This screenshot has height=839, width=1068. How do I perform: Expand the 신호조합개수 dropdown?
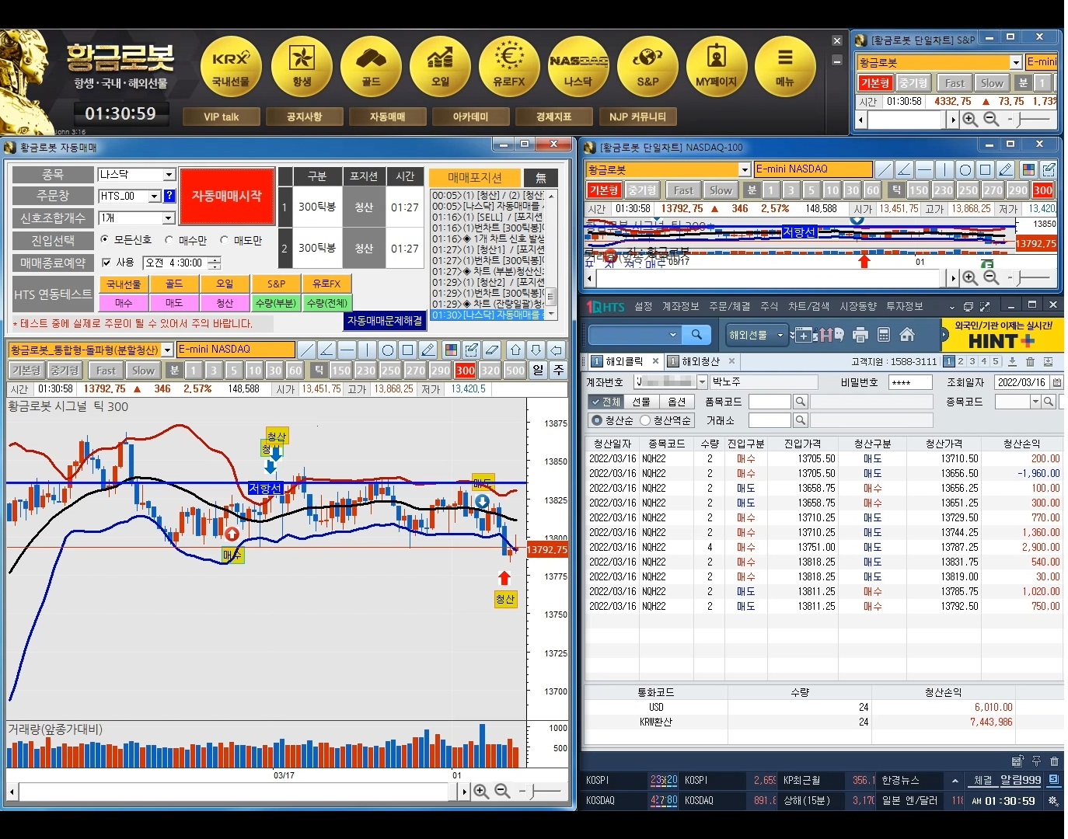pyautogui.click(x=169, y=218)
